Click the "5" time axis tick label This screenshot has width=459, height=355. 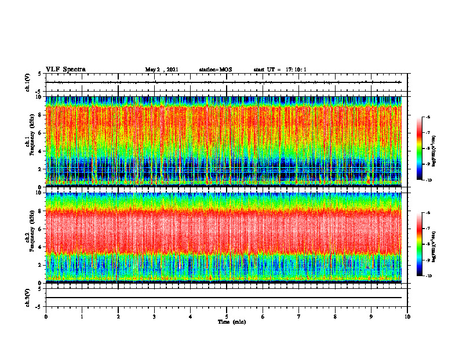pyautogui.click(x=227, y=317)
